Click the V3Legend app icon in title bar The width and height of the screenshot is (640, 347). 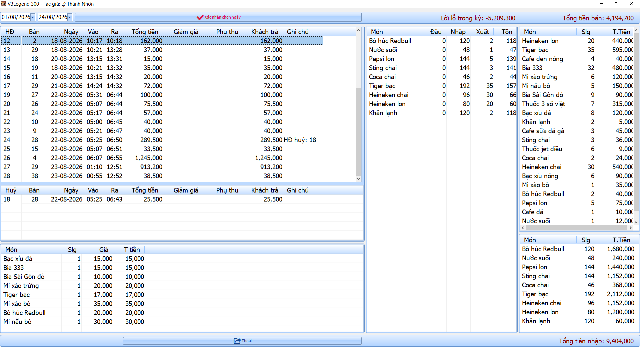tap(3, 4)
